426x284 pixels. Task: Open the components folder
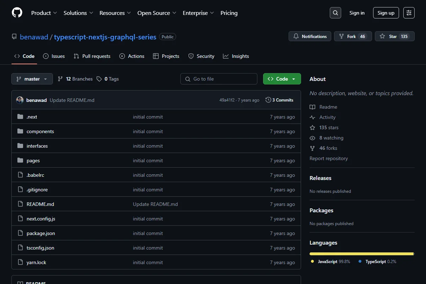[x=40, y=131]
